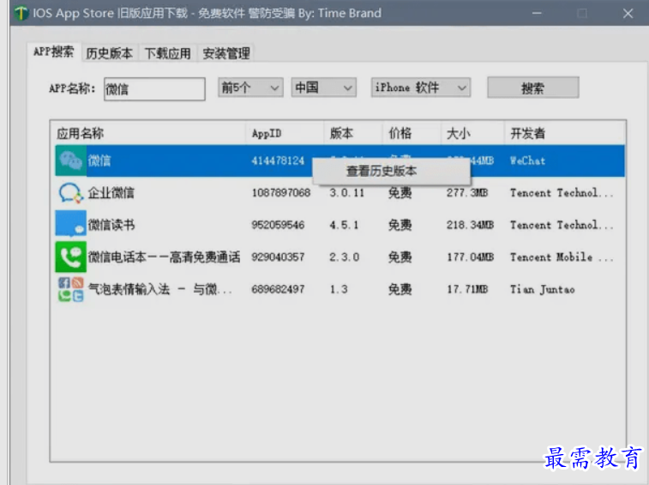
Task: Click Tencent Technol... developer in 微信读书 row
Action: (x=562, y=225)
